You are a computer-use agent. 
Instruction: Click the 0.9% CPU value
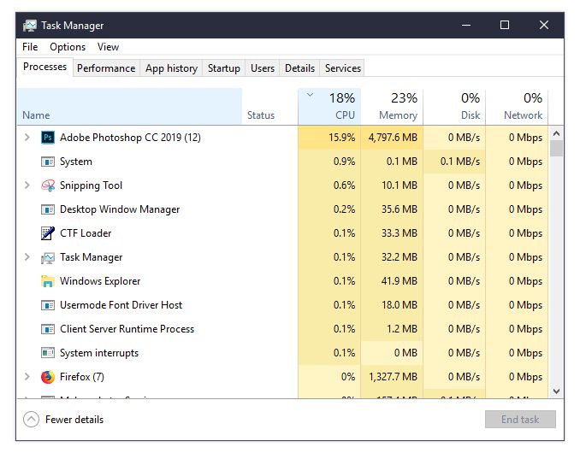click(x=344, y=162)
